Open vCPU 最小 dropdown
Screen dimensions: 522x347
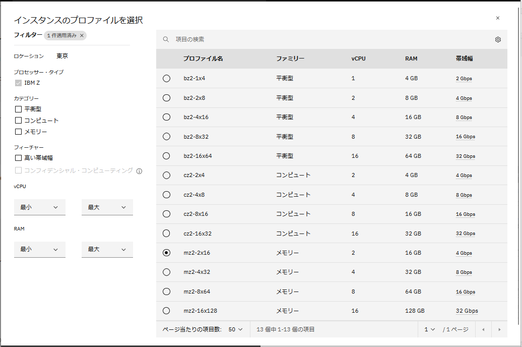pos(40,207)
